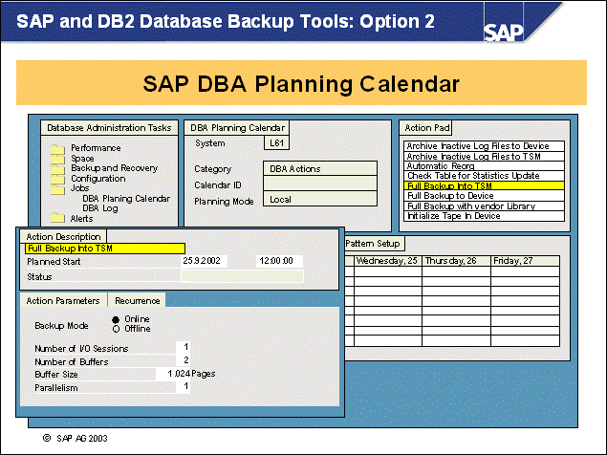
Task: Open DBA Log tree entry
Action: (99, 207)
